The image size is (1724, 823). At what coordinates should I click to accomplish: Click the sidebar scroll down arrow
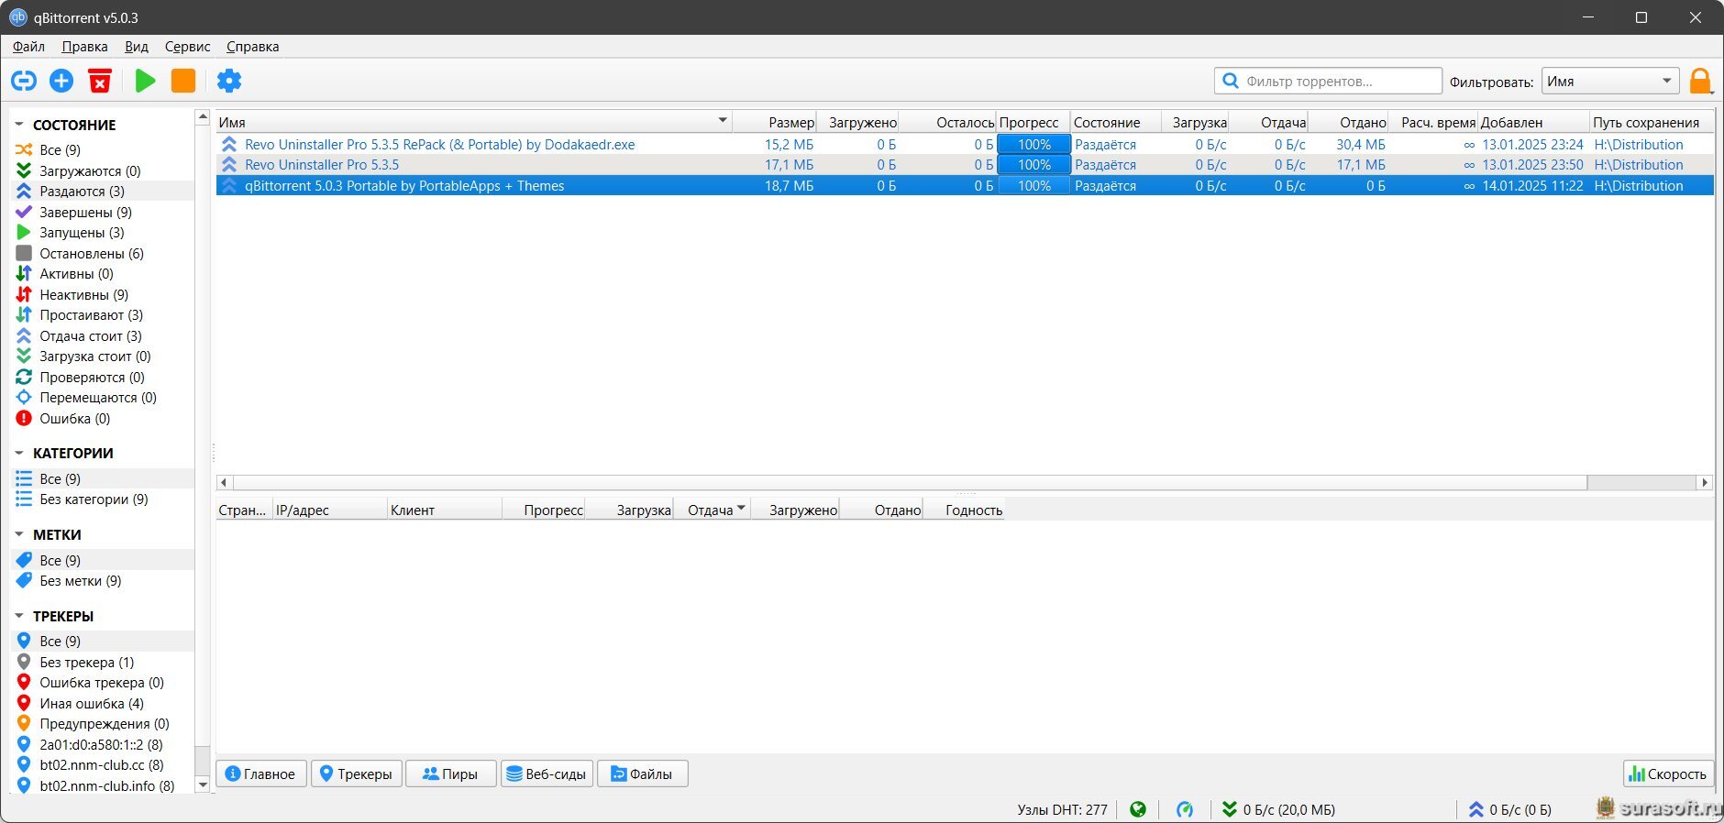[x=203, y=785]
